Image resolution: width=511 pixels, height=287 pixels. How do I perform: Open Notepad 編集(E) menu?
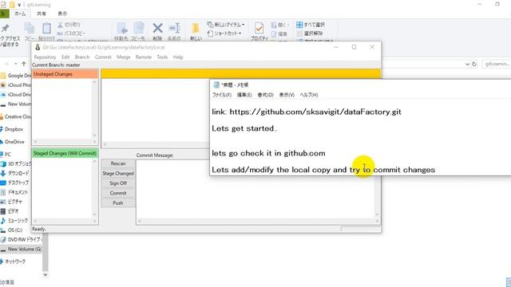click(244, 95)
